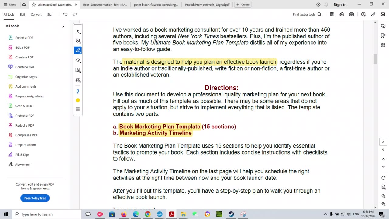The width and height of the screenshot is (389, 219).
Task: Select the Add text box tool
Action: pos(78,70)
